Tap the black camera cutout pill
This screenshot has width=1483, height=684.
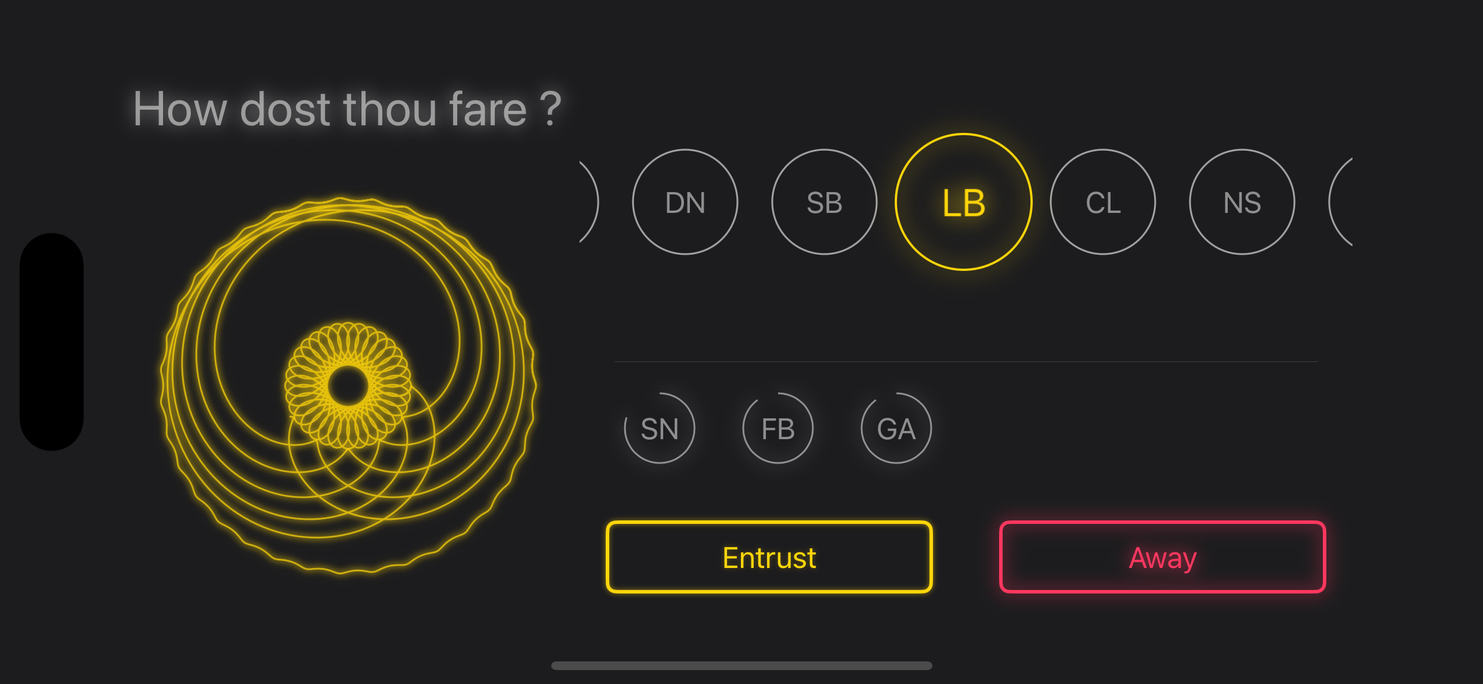(x=52, y=342)
